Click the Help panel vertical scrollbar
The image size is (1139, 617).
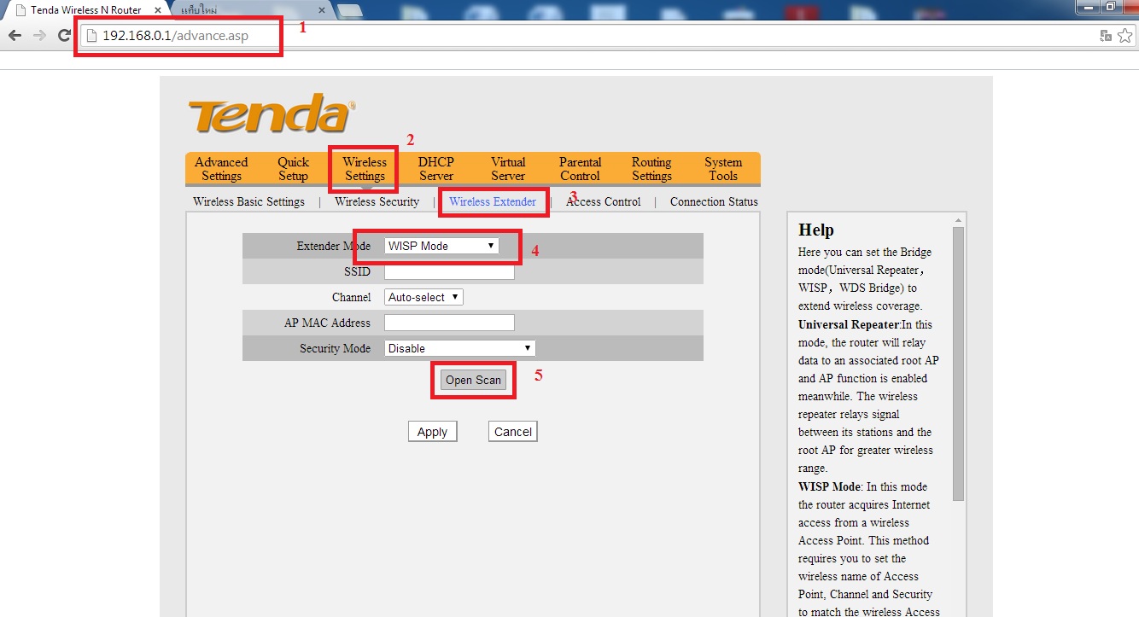(958, 364)
